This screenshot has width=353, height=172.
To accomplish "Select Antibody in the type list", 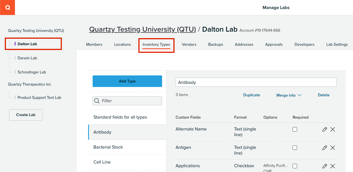I will [x=127, y=132].
